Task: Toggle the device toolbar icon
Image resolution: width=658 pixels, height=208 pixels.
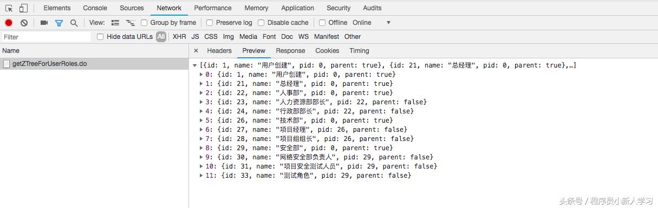Action: click(23, 8)
